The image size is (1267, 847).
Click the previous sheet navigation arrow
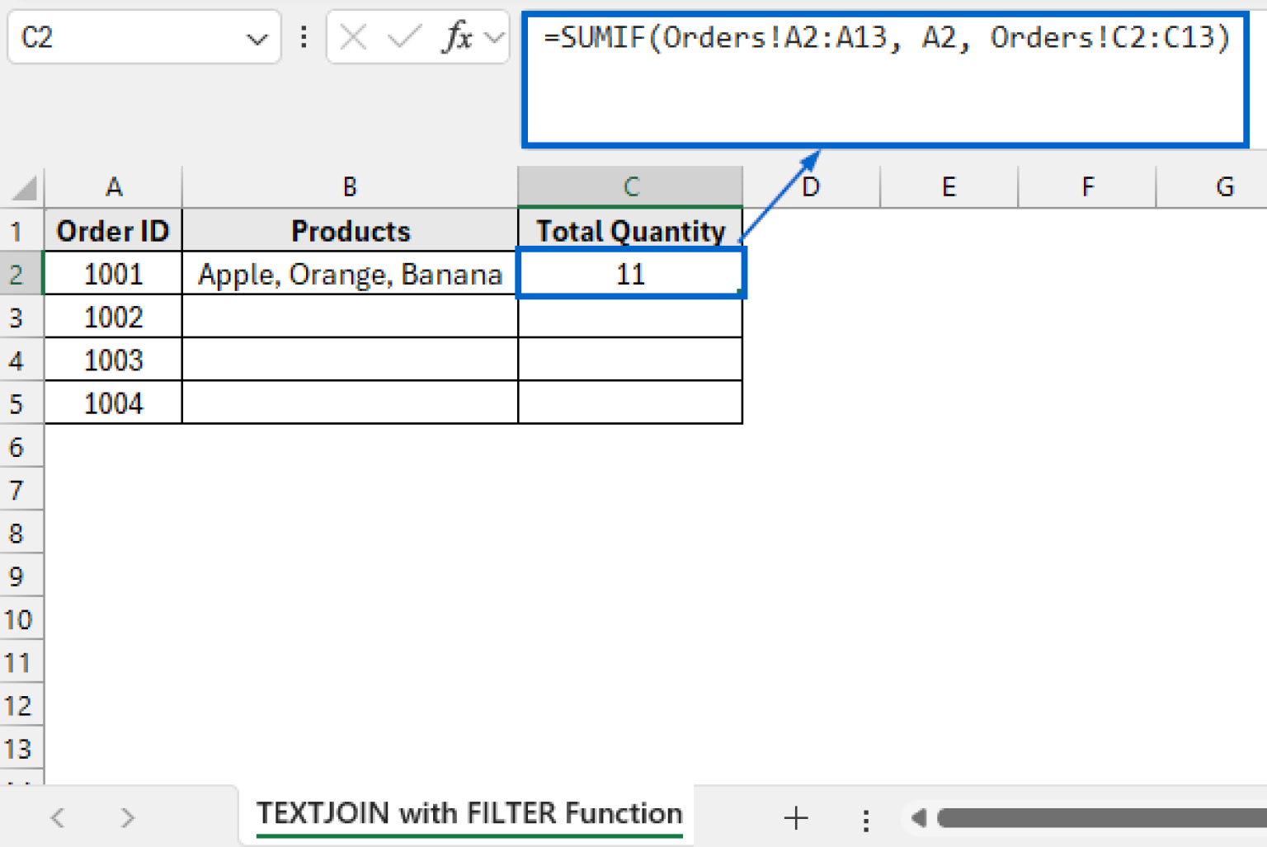(x=58, y=818)
